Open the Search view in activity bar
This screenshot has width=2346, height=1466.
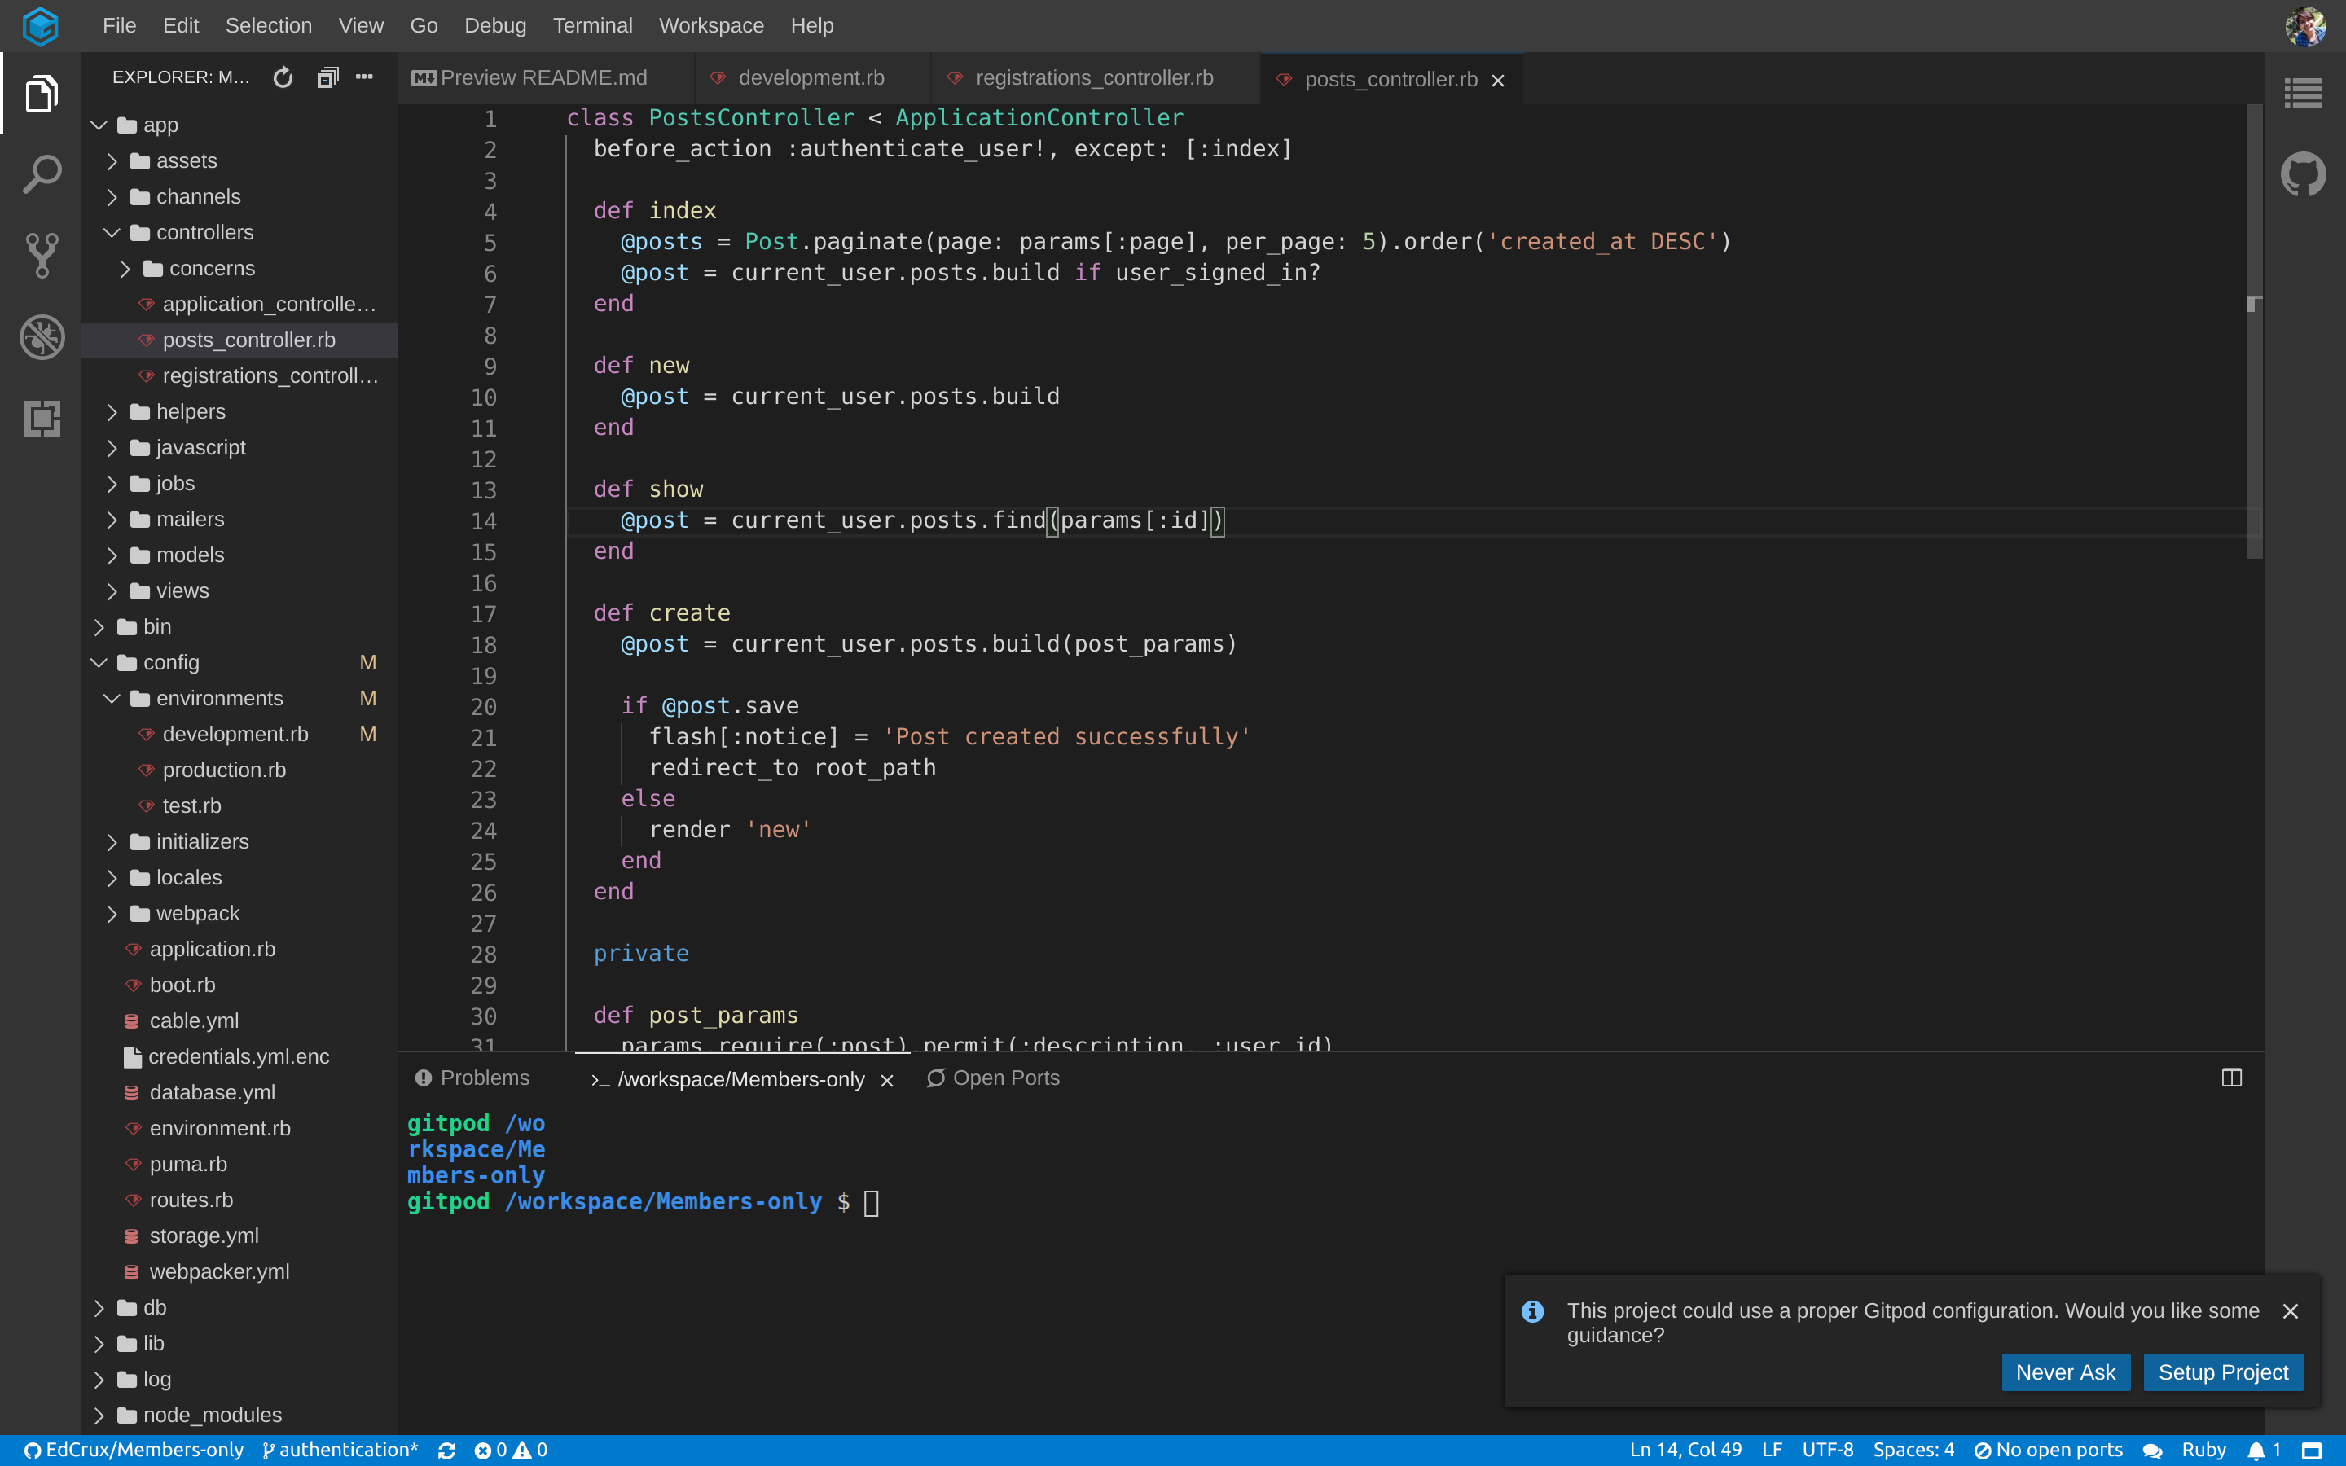pos(41,174)
